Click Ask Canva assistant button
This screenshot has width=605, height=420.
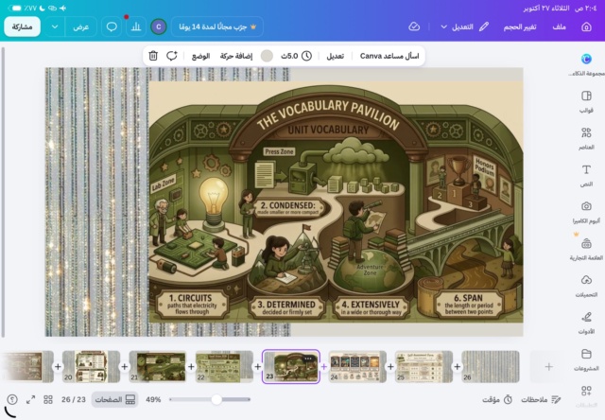point(389,56)
